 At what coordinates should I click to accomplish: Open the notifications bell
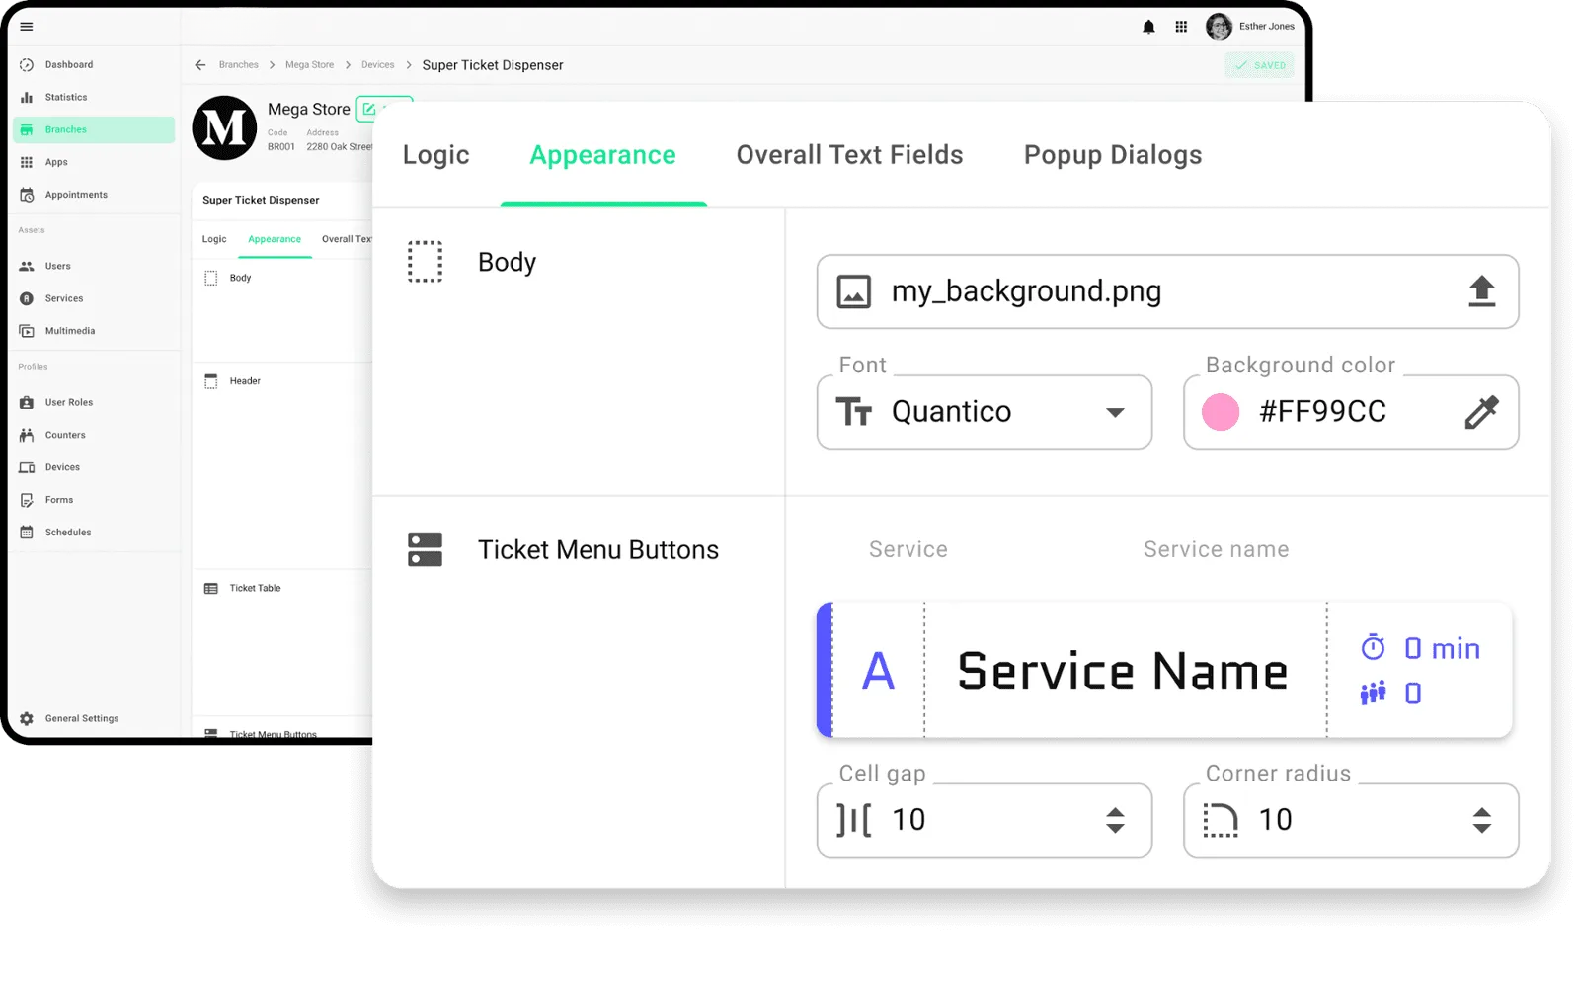[x=1148, y=27]
